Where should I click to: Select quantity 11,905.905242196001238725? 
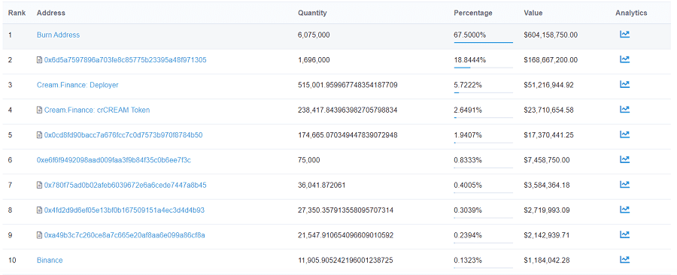pos(345,260)
